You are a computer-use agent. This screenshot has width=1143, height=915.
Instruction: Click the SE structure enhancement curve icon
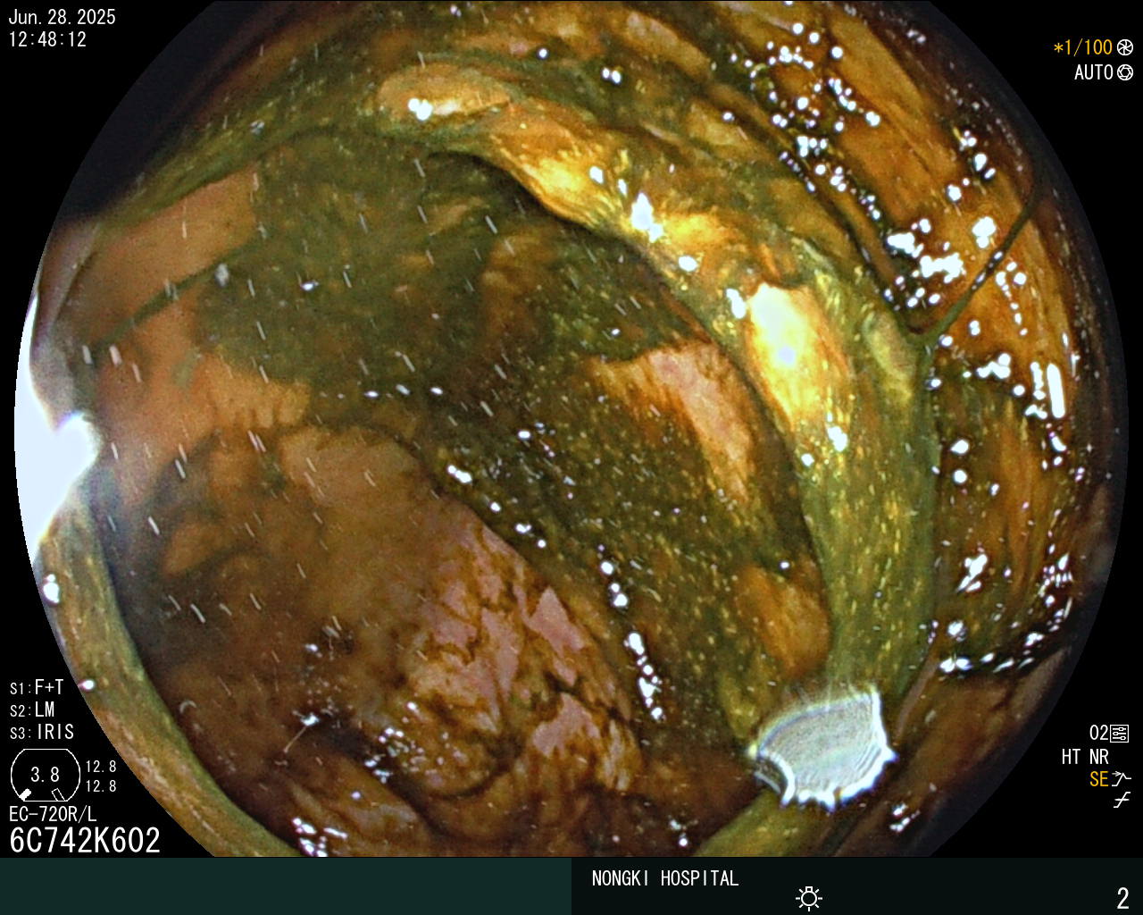click(1122, 778)
